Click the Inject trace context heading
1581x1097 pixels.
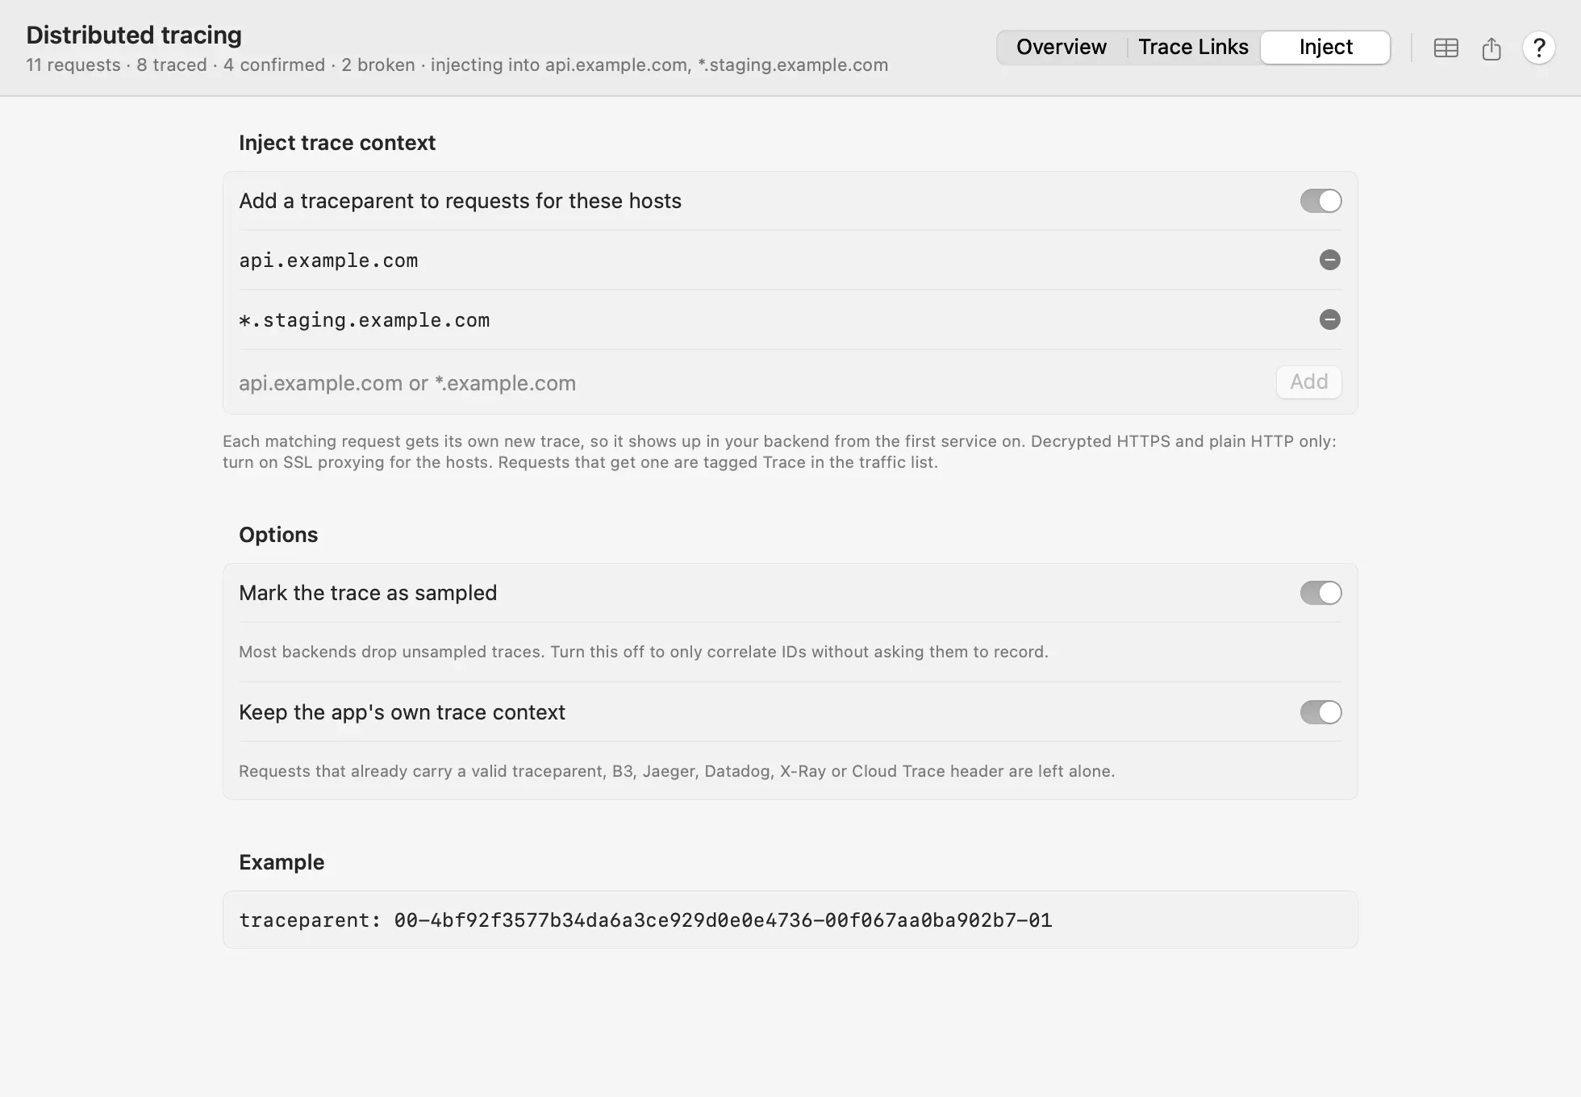[x=337, y=143]
